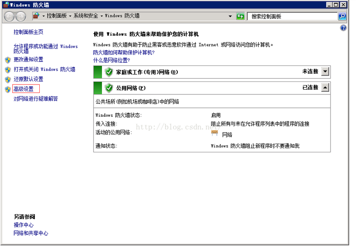This screenshot has height=248, width=356.
Task: Open 高级设置 link
Action: 24,89
